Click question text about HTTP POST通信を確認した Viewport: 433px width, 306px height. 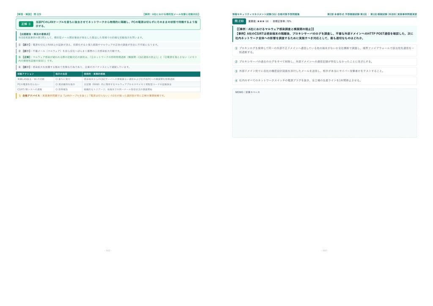324,36
